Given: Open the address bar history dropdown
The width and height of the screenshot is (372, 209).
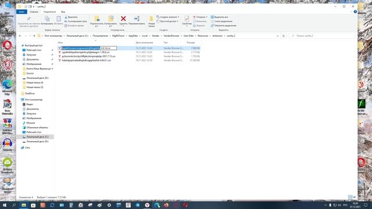Looking at the screenshot, I should coord(278,36).
